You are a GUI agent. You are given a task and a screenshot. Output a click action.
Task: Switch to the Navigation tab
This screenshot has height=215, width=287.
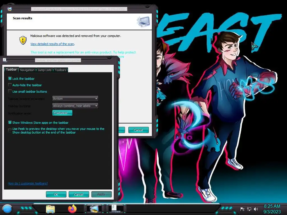[27, 70]
